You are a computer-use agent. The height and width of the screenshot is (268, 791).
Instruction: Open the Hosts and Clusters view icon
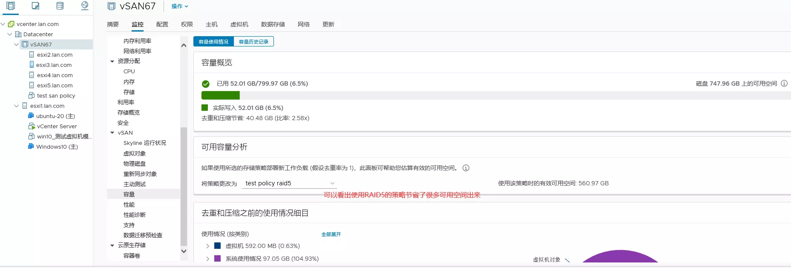coord(11,6)
